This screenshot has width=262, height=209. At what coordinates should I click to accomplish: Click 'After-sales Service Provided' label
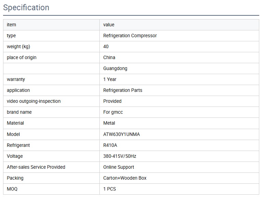(x=36, y=167)
